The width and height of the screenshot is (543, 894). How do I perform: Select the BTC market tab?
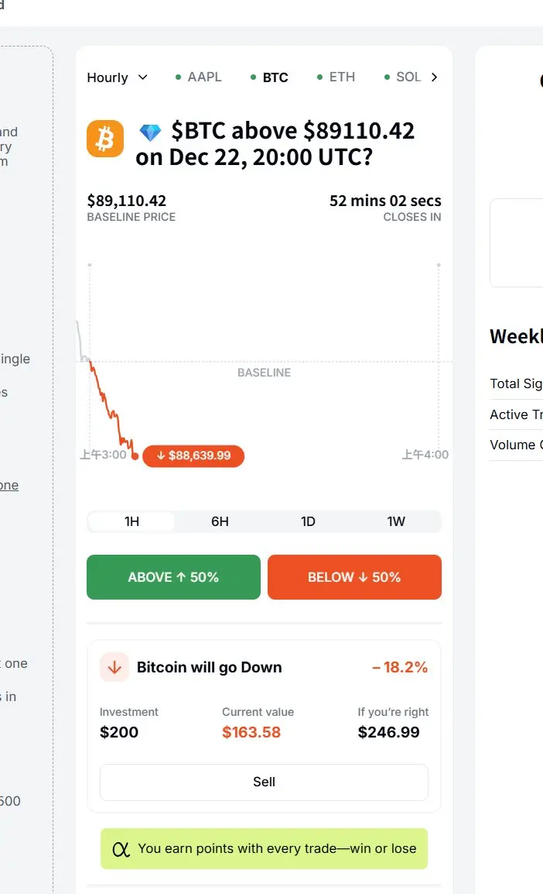point(270,77)
